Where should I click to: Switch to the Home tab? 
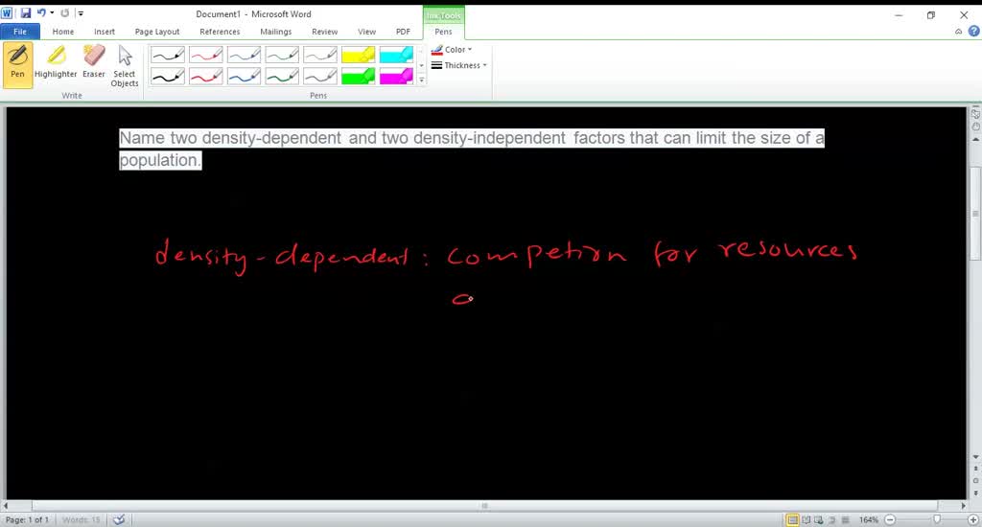click(x=63, y=32)
